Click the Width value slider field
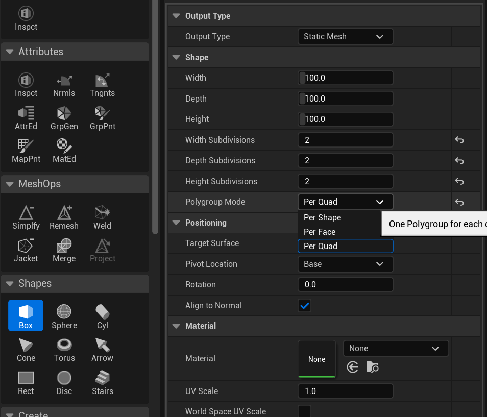 point(345,78)
